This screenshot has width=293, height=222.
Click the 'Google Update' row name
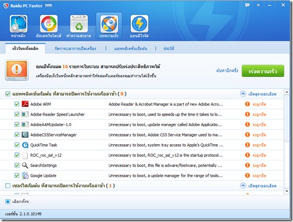tap(43, 176)
